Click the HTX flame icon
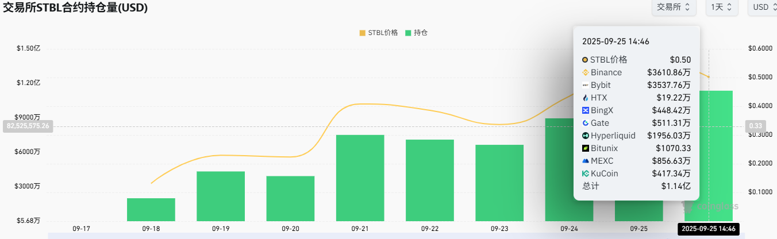This screenshot has height=239, width=777. (x=585, y=98)
